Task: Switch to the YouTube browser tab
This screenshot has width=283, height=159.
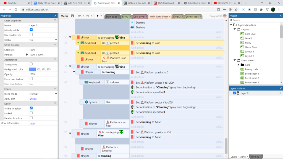Action: click(x=12, y=3)
